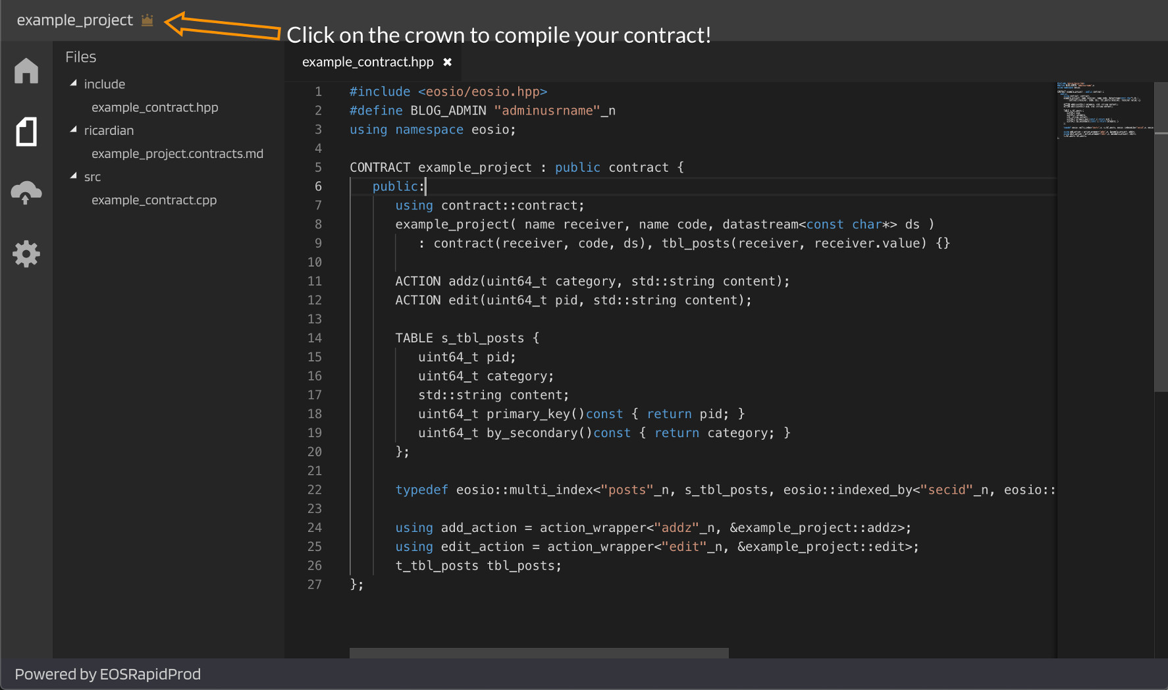Open the Home sidebar icon
This screenshot has width=1168, height=690.
click(26, 70)
